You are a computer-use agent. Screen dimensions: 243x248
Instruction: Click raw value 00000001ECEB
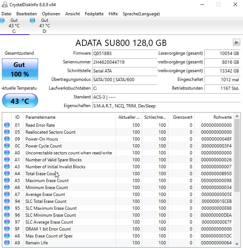pos(216,201)
